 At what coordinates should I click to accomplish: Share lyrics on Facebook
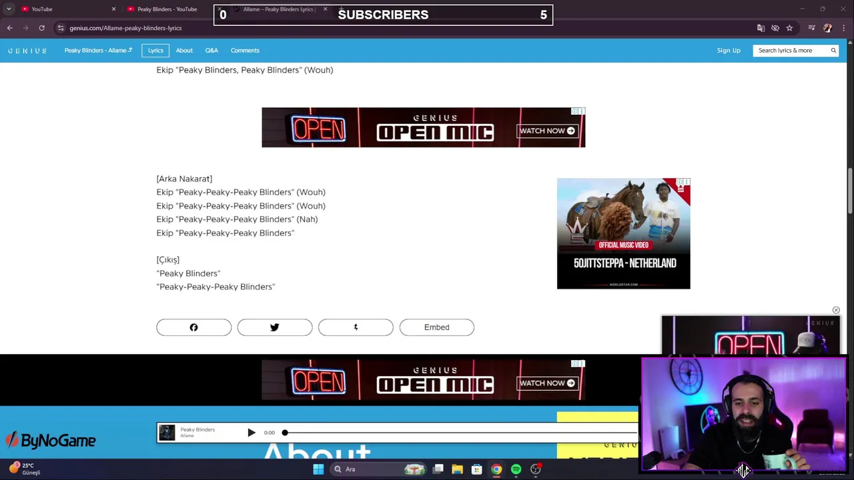click(193, 327)
